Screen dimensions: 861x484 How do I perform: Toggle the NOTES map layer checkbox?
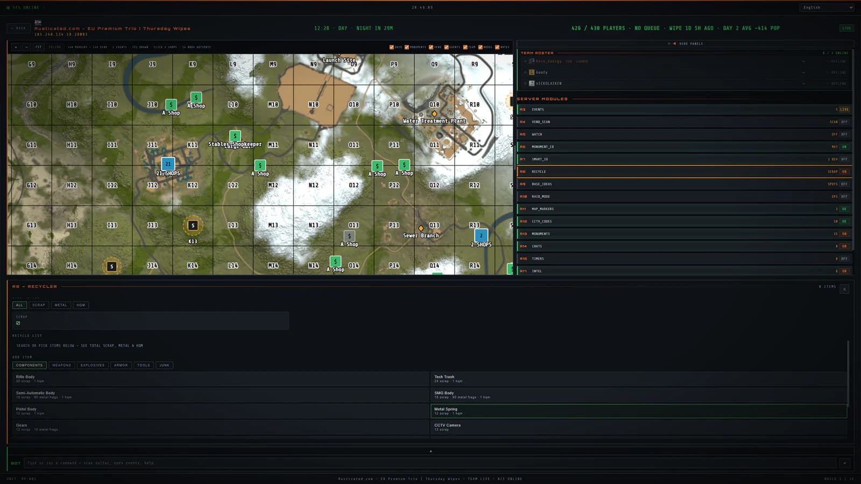497,47
